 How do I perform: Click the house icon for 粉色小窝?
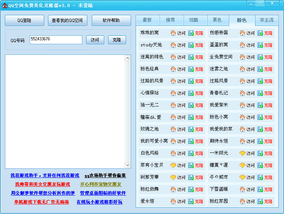[x=242, y=117]
